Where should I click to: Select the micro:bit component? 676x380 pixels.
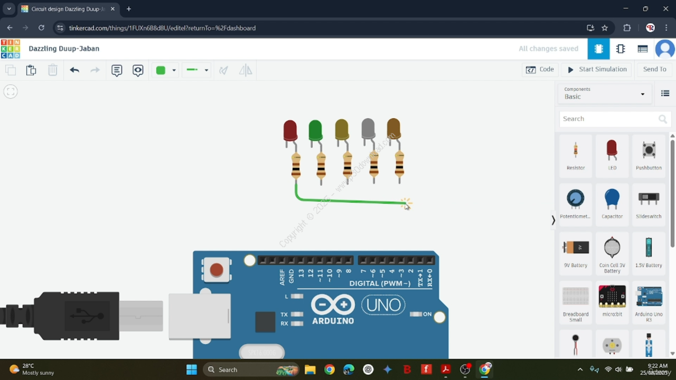pos(612,301)
